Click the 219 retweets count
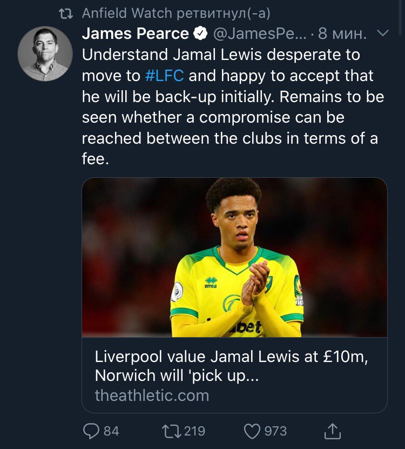This screenshot has width=405, height=449. tap(194, 431)
